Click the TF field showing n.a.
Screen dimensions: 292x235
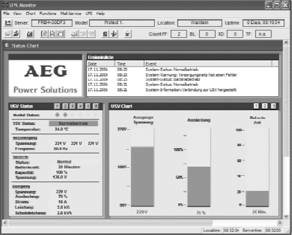263,34
